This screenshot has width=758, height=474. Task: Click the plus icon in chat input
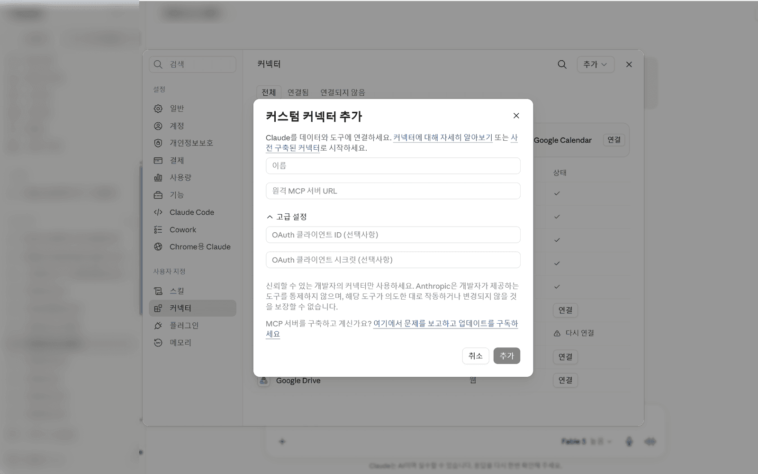[x=282, y=442]
